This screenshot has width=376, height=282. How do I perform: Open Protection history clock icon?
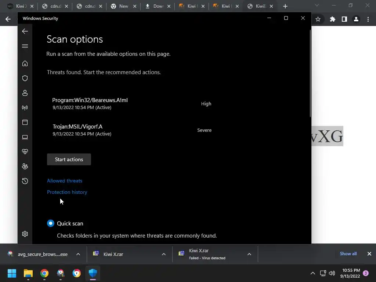click(25, 181)
